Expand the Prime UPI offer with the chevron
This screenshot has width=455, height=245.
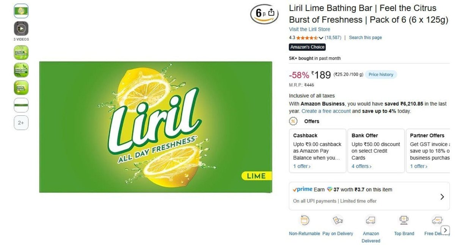(x=442, y=196)
